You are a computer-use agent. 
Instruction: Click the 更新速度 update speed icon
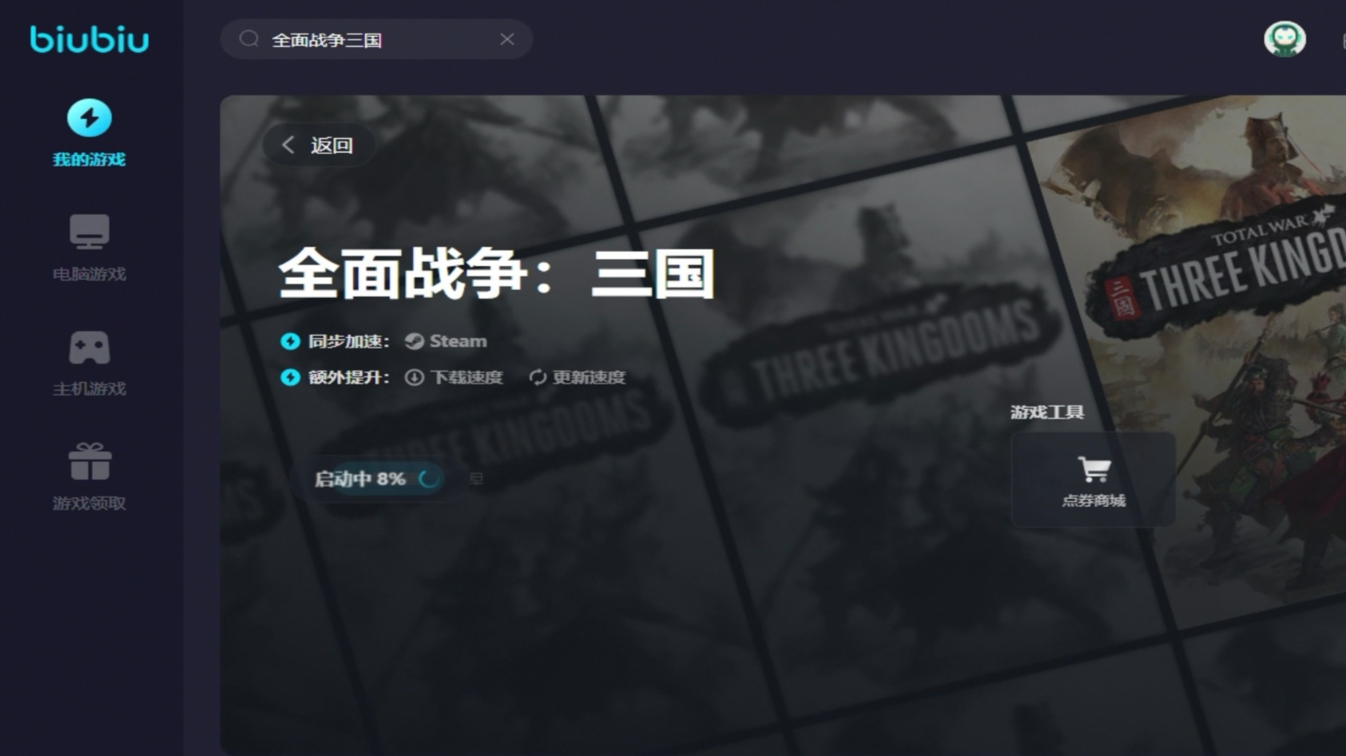(538, 377)
